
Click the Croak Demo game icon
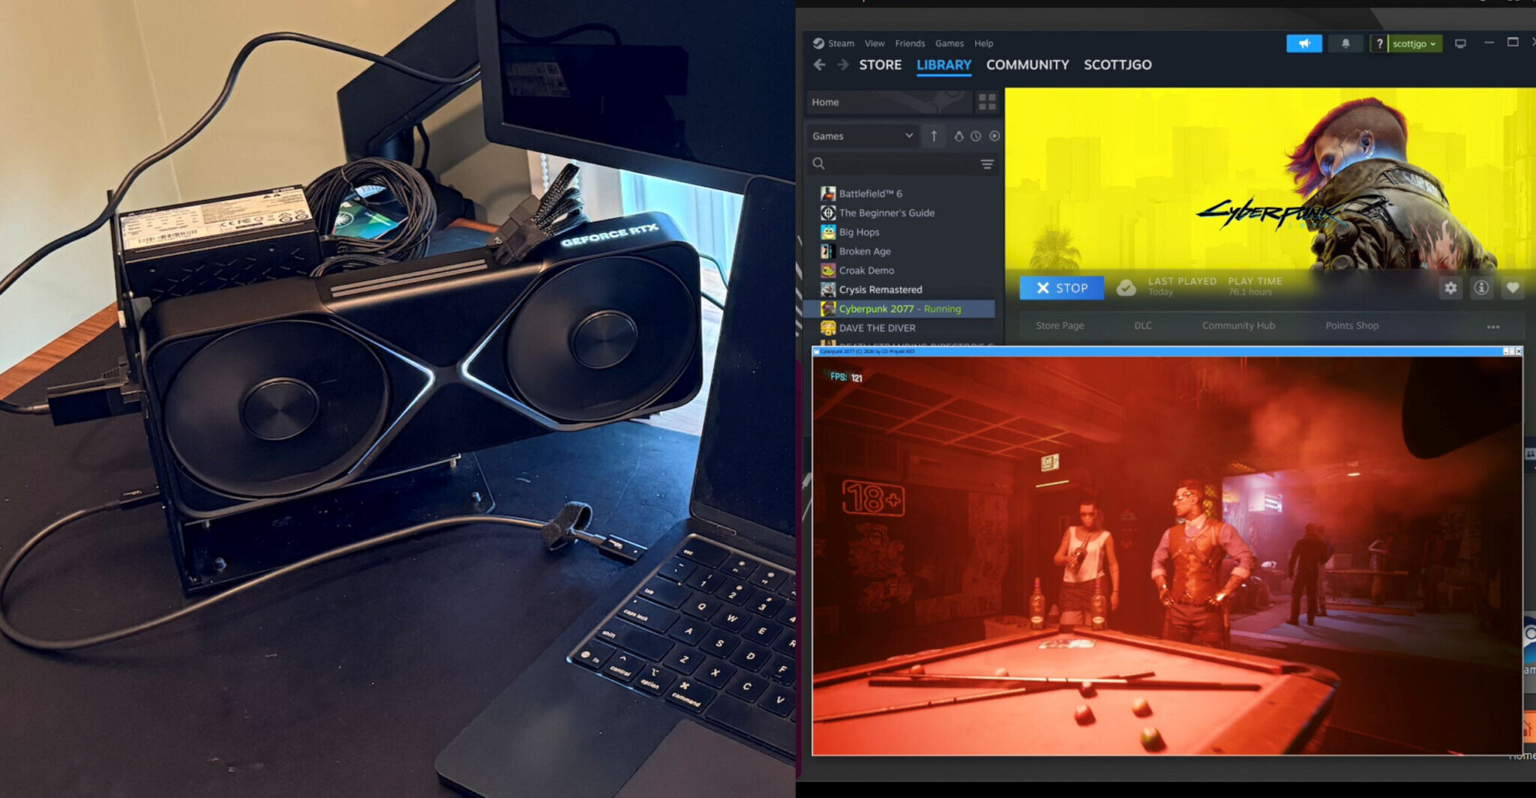pyautogui.click(x=828, y=270)
